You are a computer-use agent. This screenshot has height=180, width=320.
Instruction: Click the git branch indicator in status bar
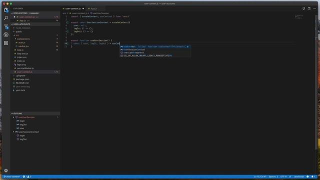tap(12, 176)
